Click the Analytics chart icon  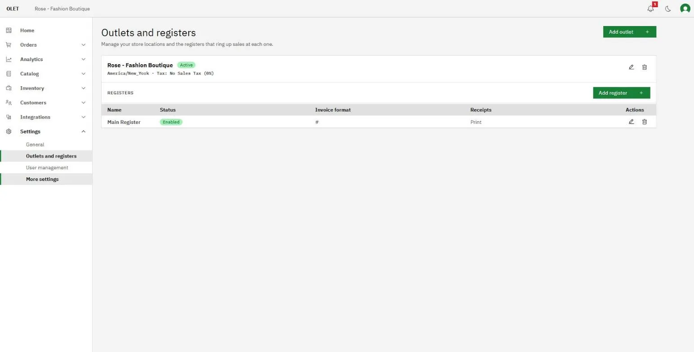pyautogui.click(x=9, y=59)
